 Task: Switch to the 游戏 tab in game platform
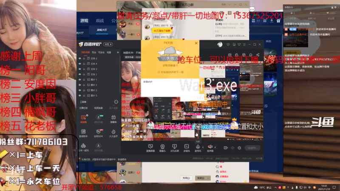point(84,20)
